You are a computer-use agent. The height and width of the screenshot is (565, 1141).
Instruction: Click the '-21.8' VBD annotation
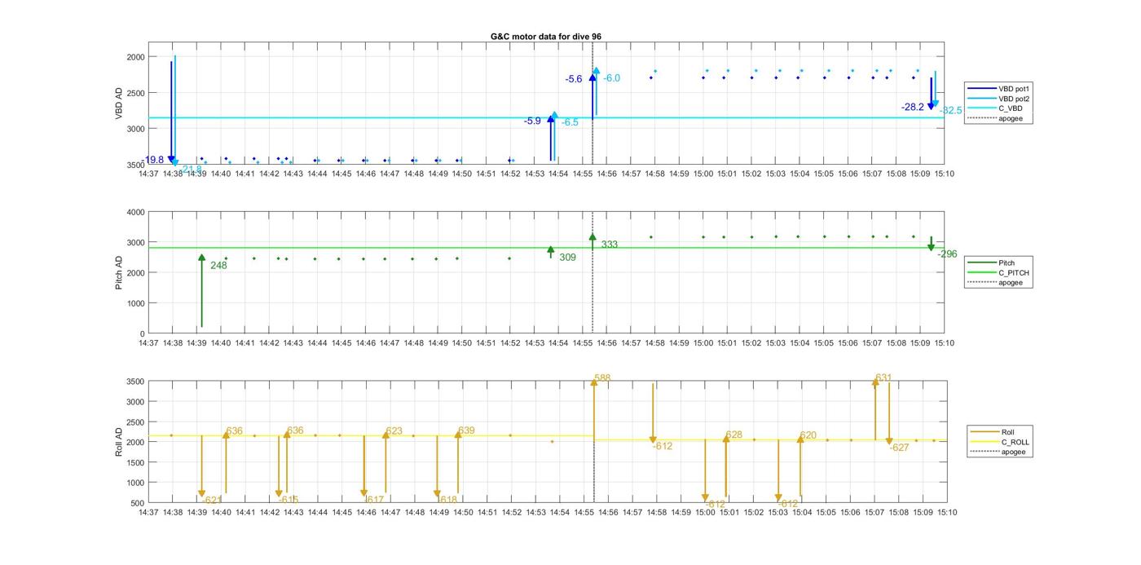coord(190,169)
